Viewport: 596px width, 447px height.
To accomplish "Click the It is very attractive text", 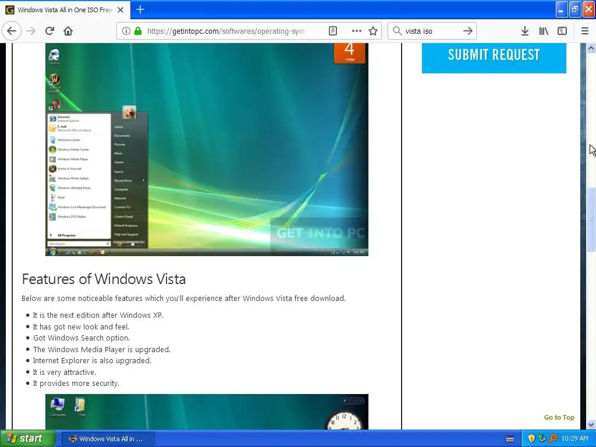I will pos(64,372).
